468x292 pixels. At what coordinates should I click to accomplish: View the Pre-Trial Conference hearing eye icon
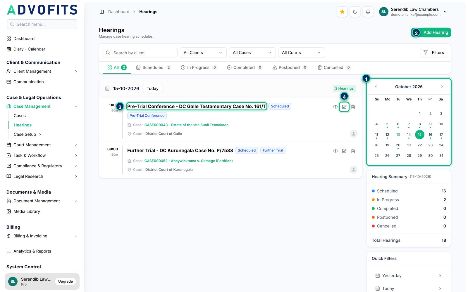(x=335, y=107)
